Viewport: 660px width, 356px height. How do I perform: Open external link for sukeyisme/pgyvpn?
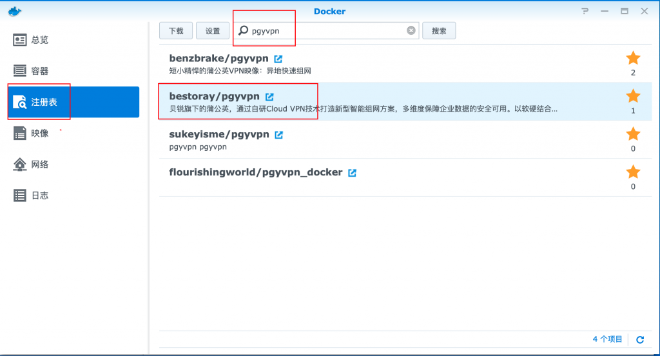[278, 135]
